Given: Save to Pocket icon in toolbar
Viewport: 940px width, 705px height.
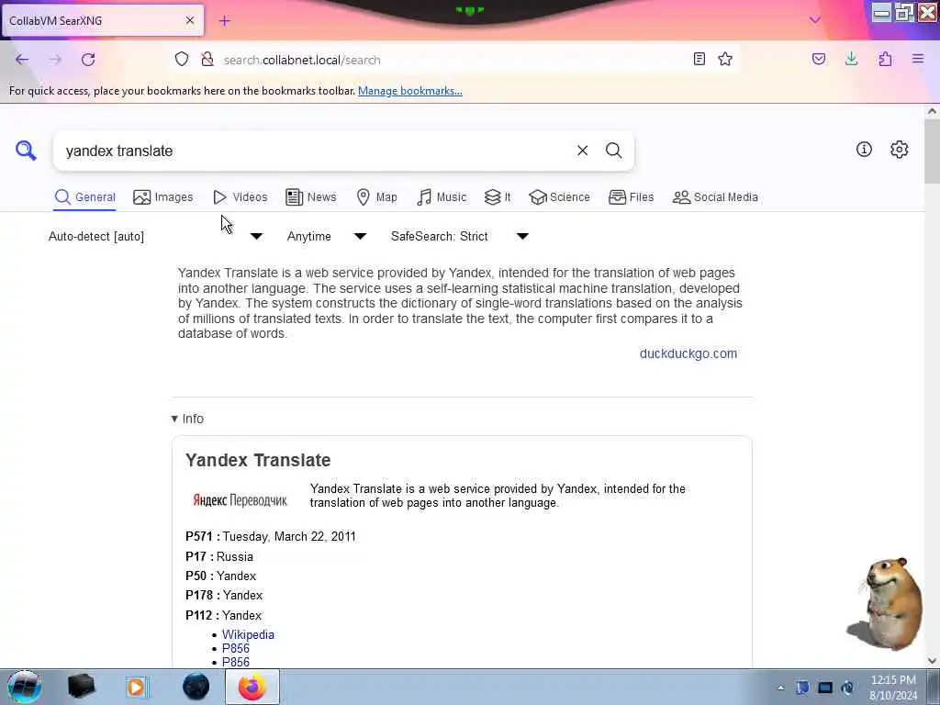Looking at the screenshot, I should (819, 59).
